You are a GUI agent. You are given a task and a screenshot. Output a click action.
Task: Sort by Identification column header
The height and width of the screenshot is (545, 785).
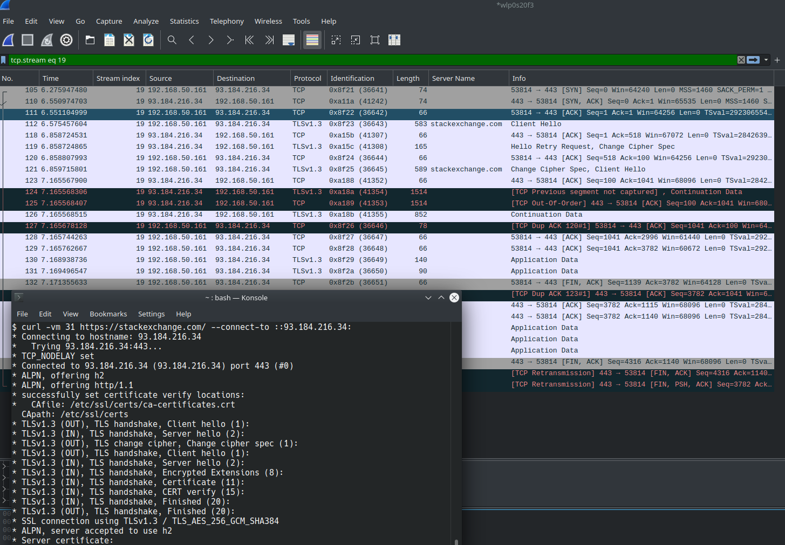360,78
